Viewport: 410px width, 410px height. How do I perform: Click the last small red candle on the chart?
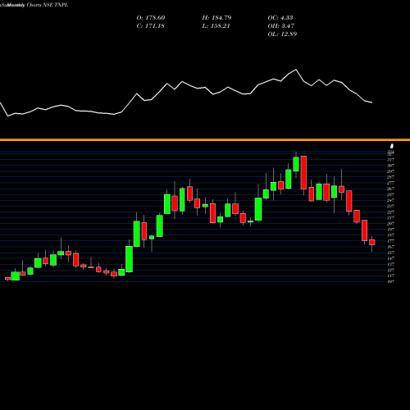(x=372, y=242)
